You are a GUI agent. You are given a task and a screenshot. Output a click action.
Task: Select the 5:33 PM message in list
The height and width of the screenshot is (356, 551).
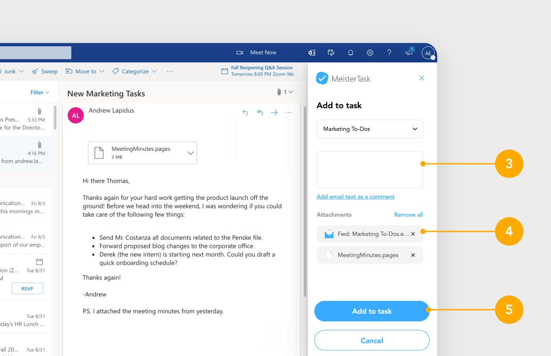[x=26, y=120]
